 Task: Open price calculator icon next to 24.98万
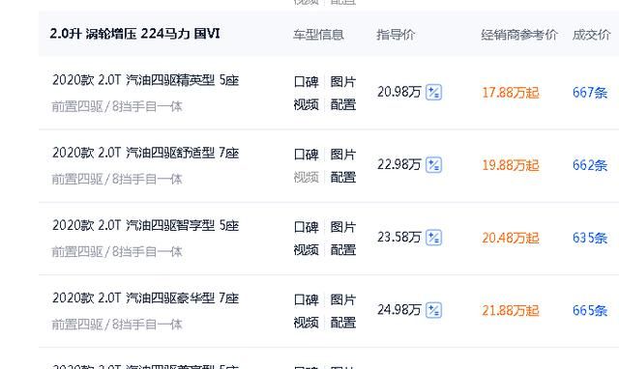tap(433, 310)
